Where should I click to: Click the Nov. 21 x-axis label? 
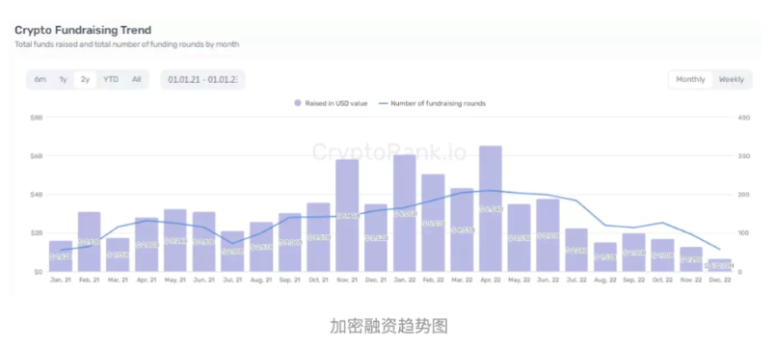pyautogui.click(x=347, y=281)
